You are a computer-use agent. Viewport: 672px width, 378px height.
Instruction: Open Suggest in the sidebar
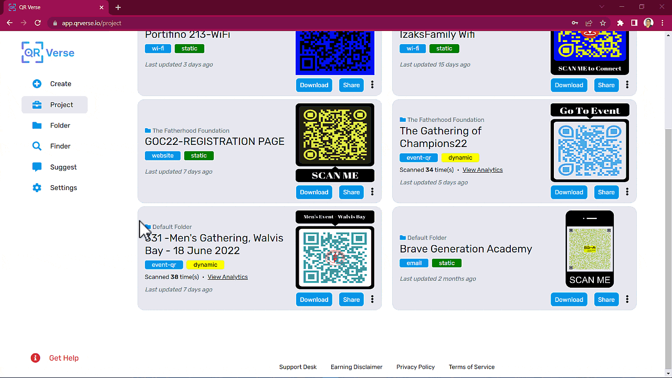click(x=55, y=167)
